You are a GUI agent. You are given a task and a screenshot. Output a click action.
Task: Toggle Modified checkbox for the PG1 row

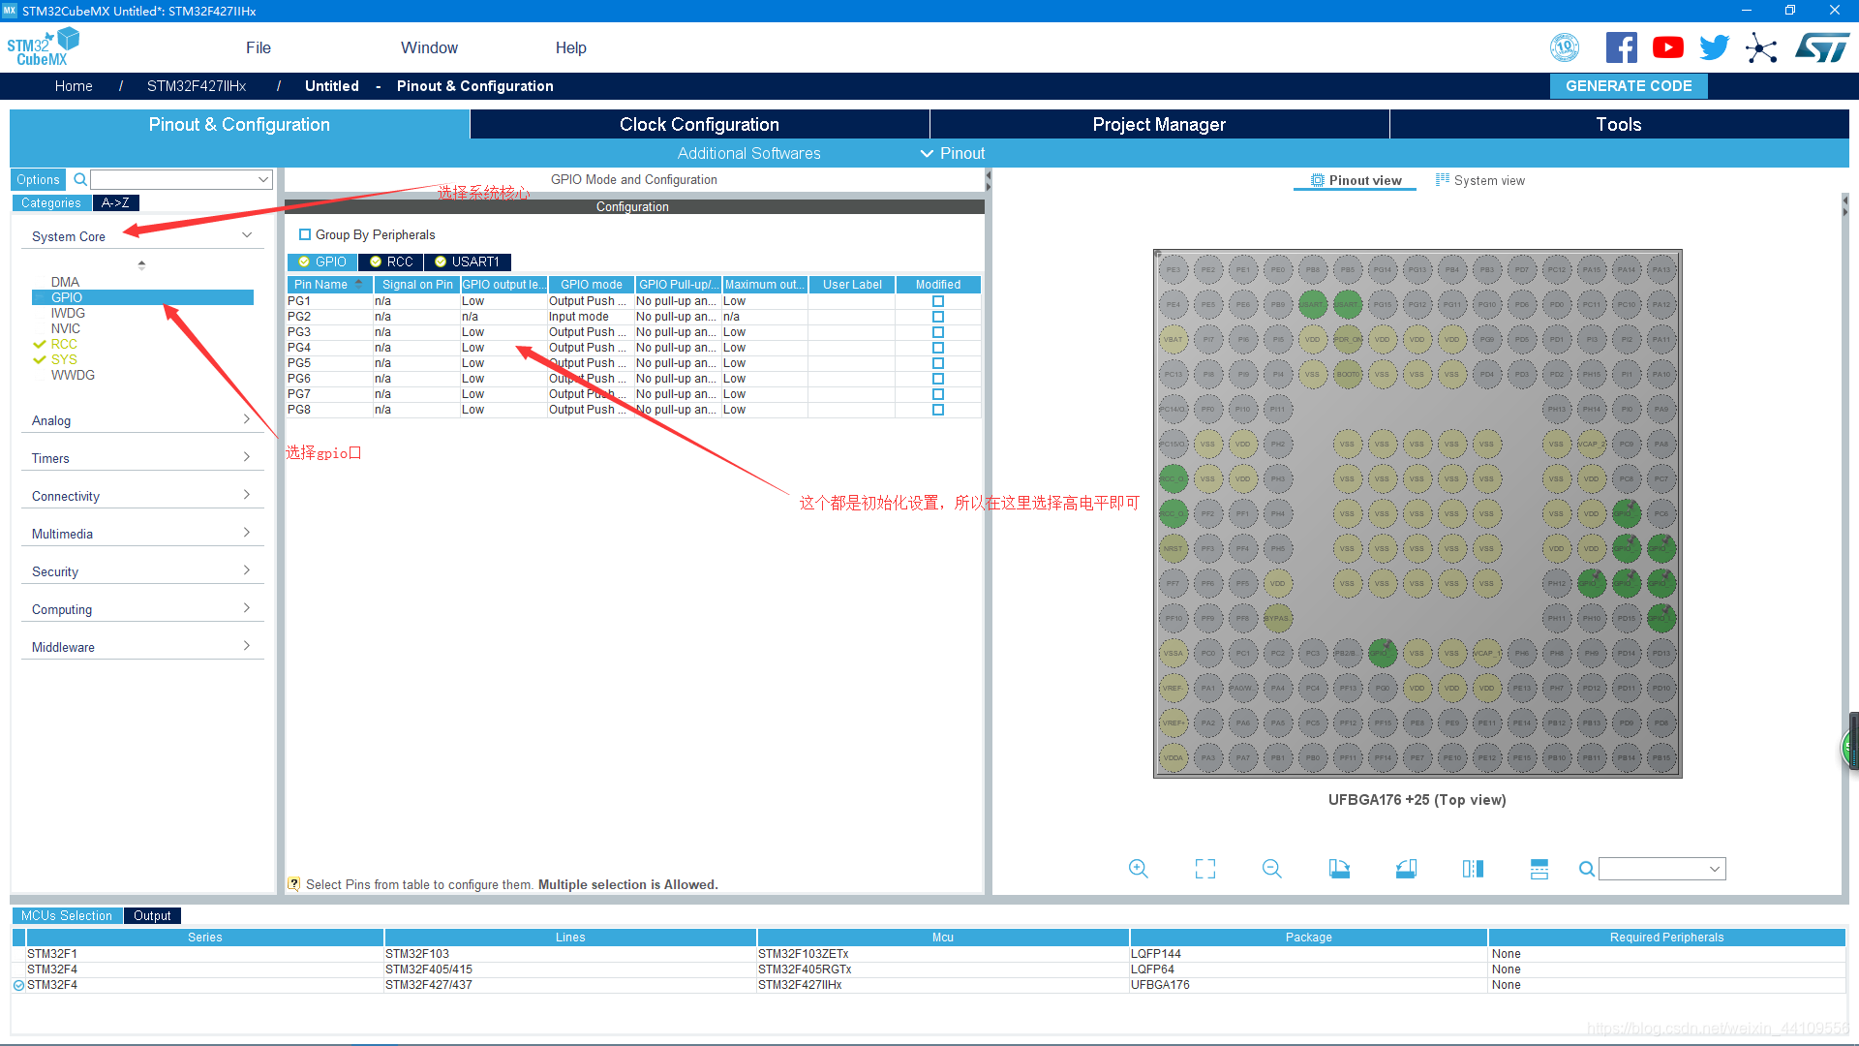937,301
